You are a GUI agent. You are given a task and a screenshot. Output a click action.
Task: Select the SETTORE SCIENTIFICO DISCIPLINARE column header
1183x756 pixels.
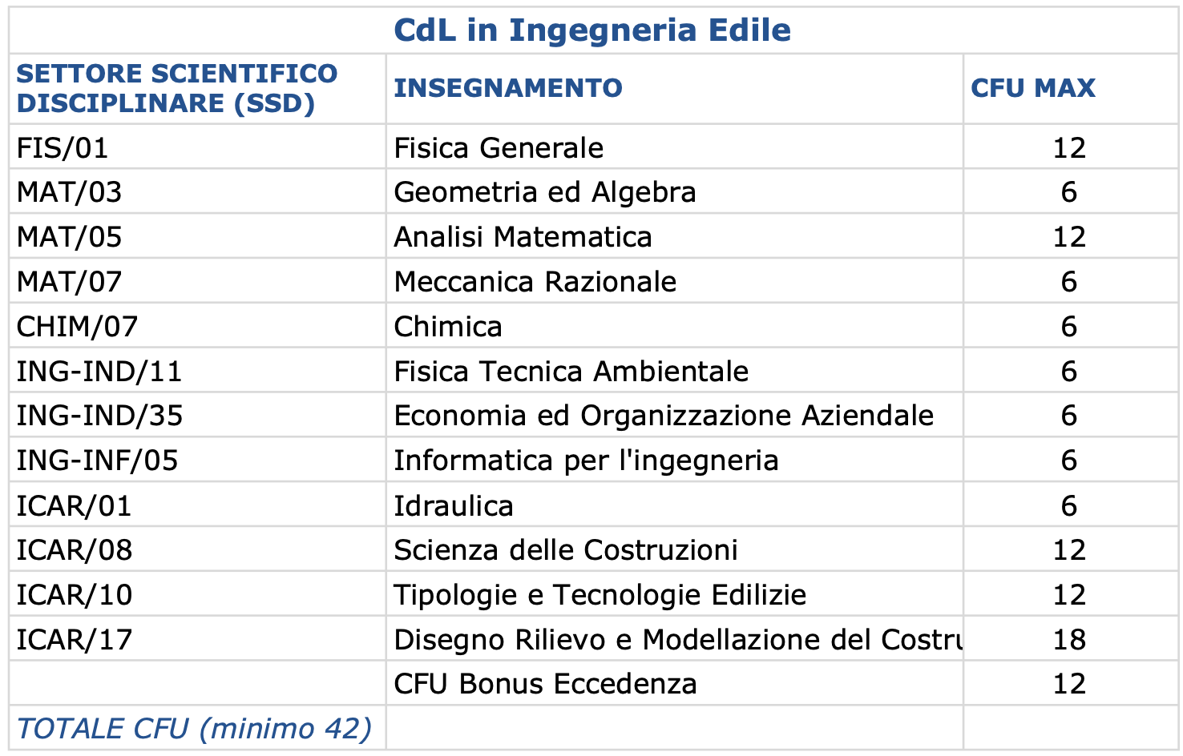(x=177, y=88)
